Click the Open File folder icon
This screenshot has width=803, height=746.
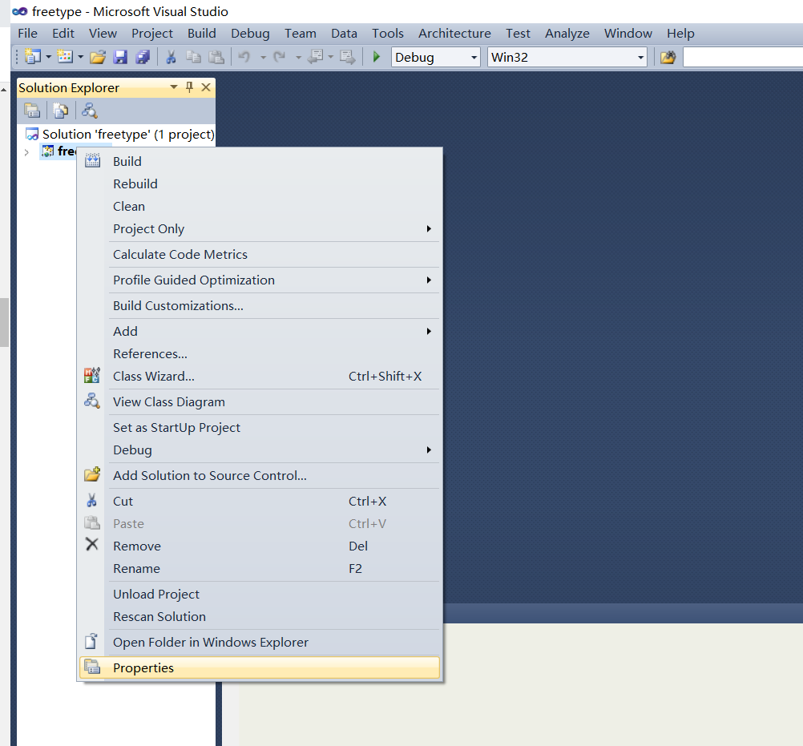click(98, 57)
